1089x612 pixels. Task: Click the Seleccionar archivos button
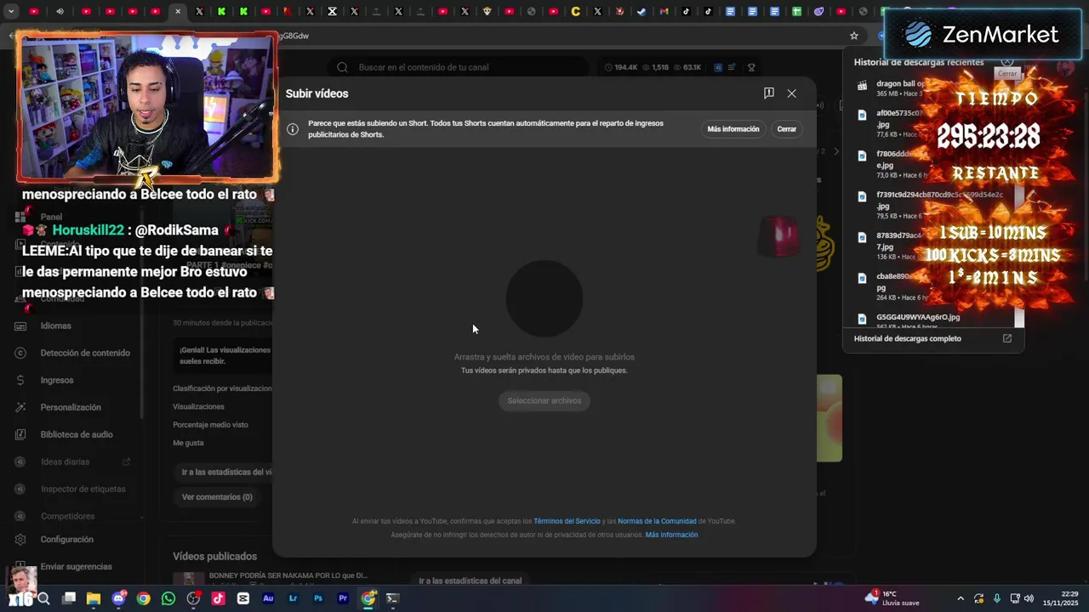tap(544, 400)
